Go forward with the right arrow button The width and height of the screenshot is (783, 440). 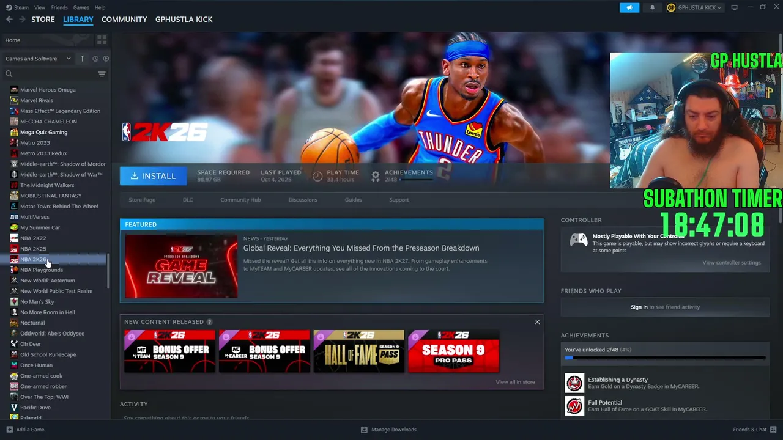pyautogui.click(x=22, y=20)
